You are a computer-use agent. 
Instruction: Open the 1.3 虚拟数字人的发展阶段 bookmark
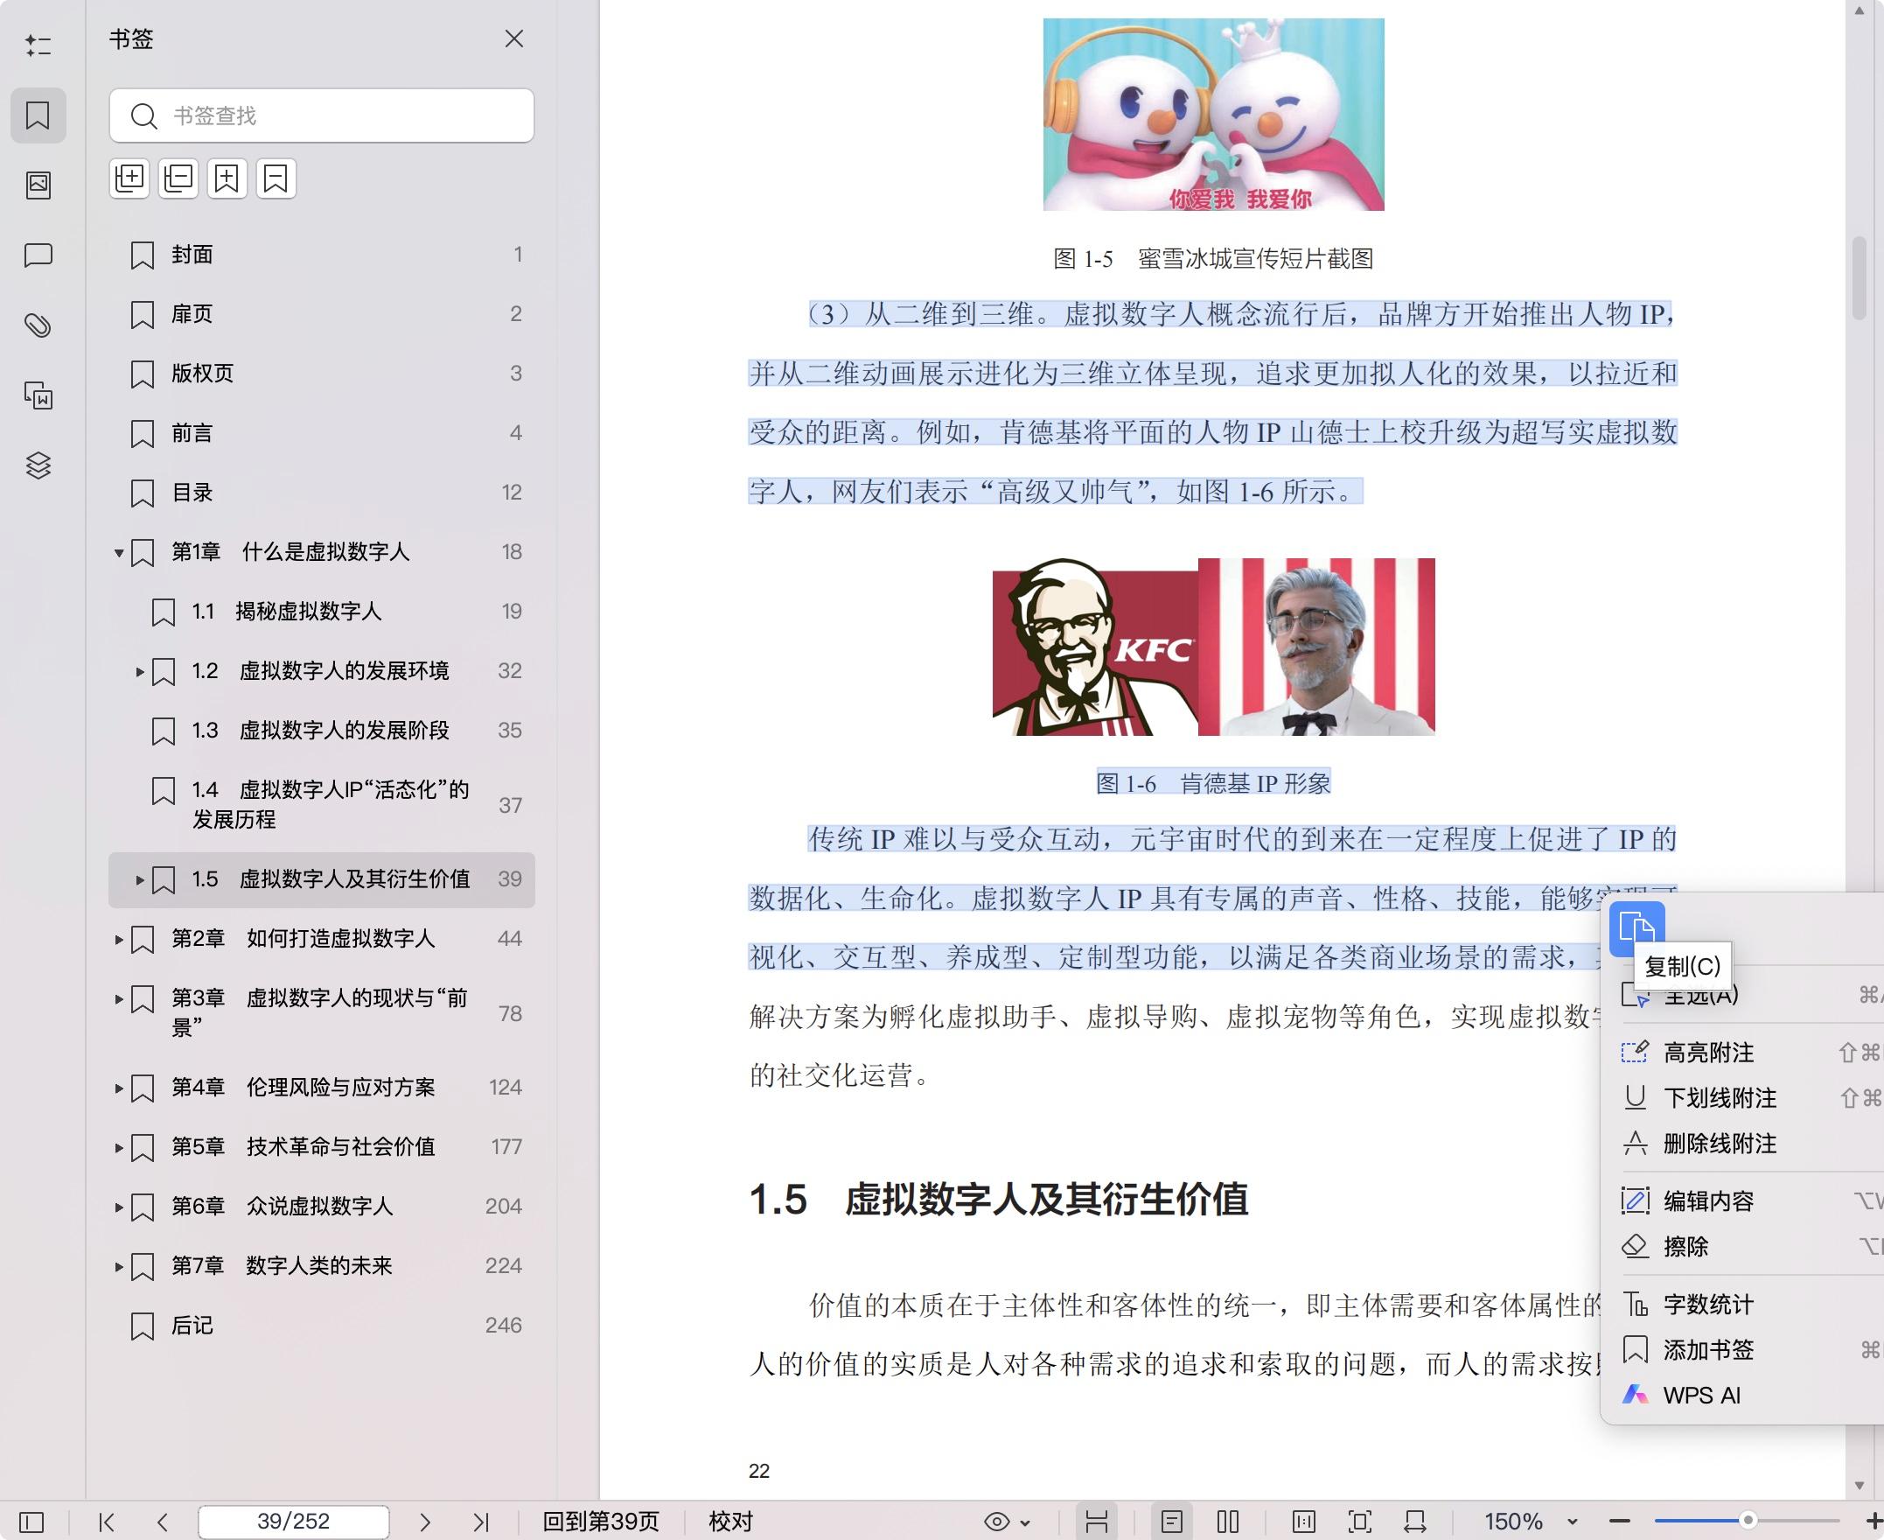click(x=321, y=730)
